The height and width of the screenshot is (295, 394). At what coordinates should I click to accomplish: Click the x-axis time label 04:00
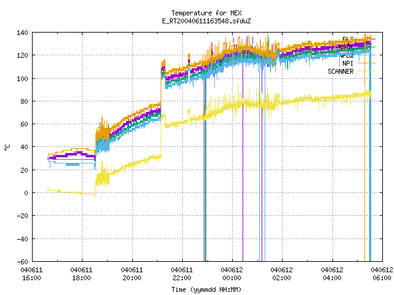coord(332,278)
